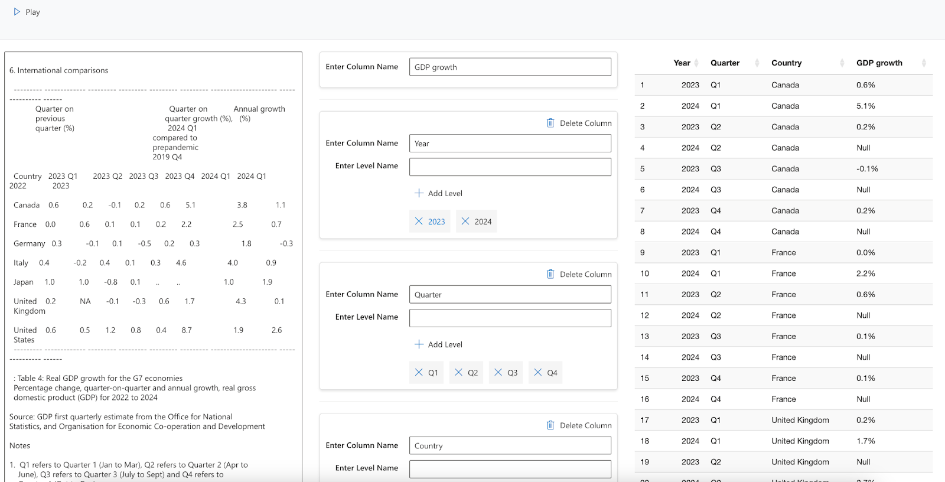Remove the 2023 level tag
Image resolution: width=945 pixels, height=482 pixels.
tap(419, 222)
